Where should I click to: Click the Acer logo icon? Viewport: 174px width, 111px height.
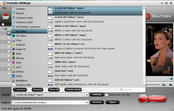[x=14, y=67]
